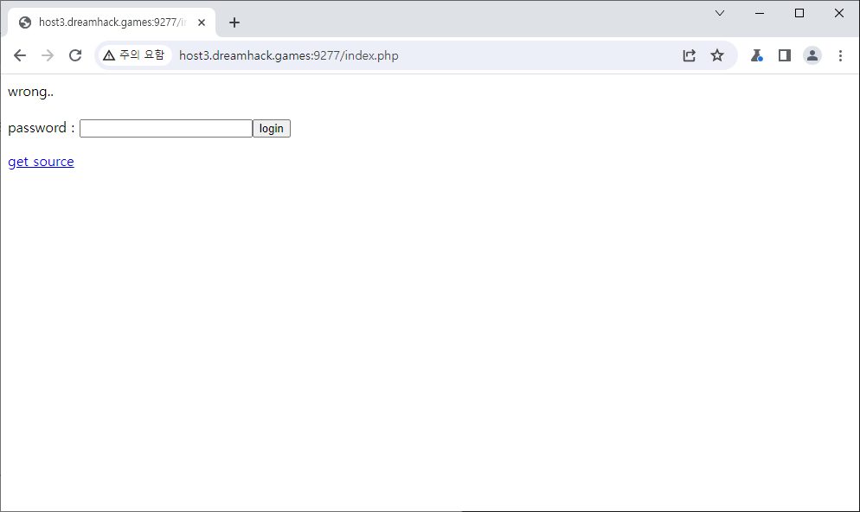The height and width of the screenshot is (512, 860).
Task: Close the host3.dreamhack.games tab
Action: pyautogui.click(x=202, y=22)
